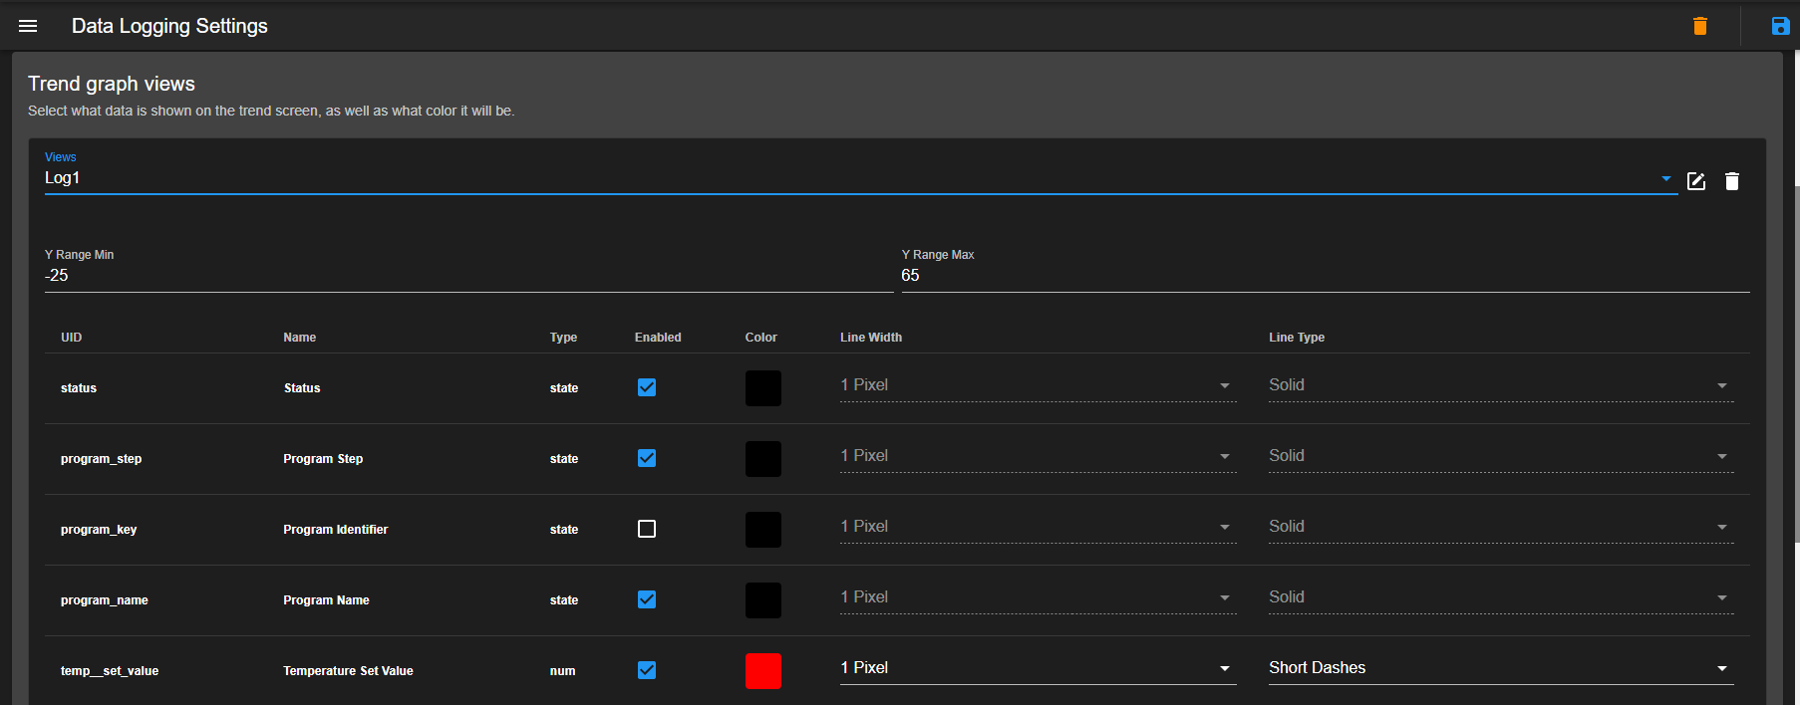The height and width of the screenshot is (705, 1800).
Task: Open Line Width dropdown for Temperature Set Value
Action: coord(1039,668)
